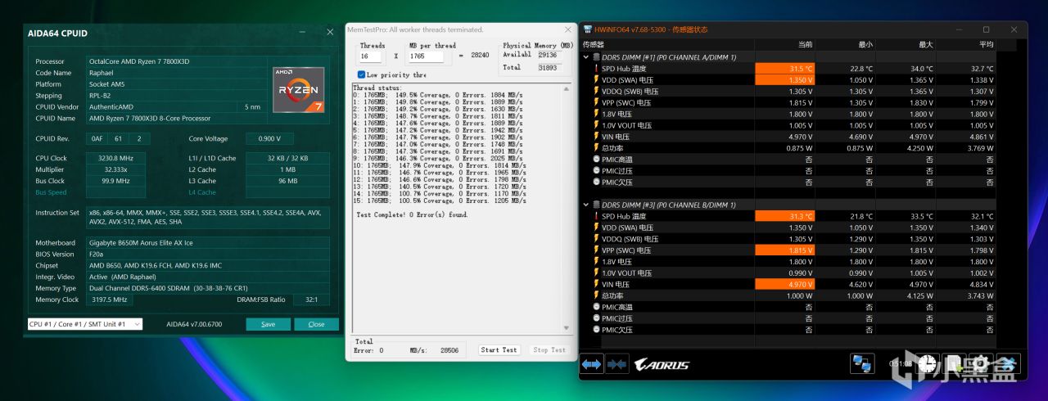The height and width of the screenshot is (401, 1048).
Task: Open CPU #1 / Core #1 selector dropdown
Action: (85, 324)
